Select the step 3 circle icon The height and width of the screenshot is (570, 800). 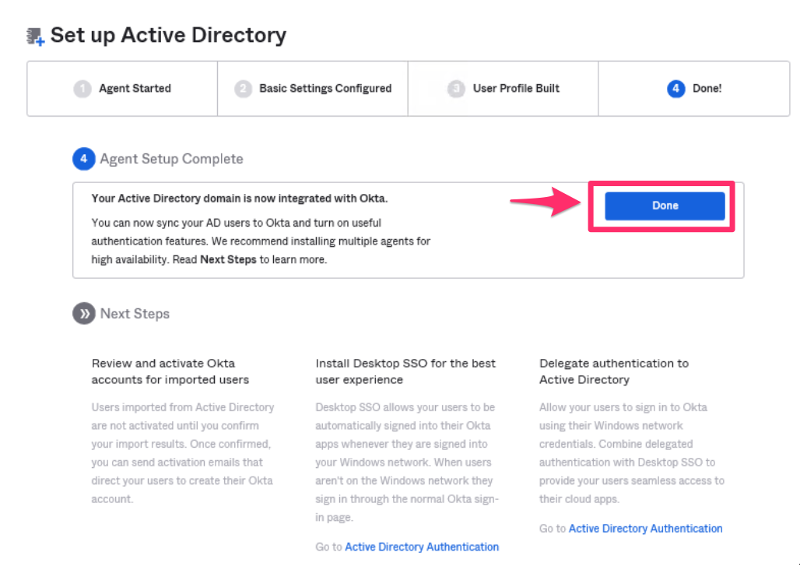tap(457, 88)
